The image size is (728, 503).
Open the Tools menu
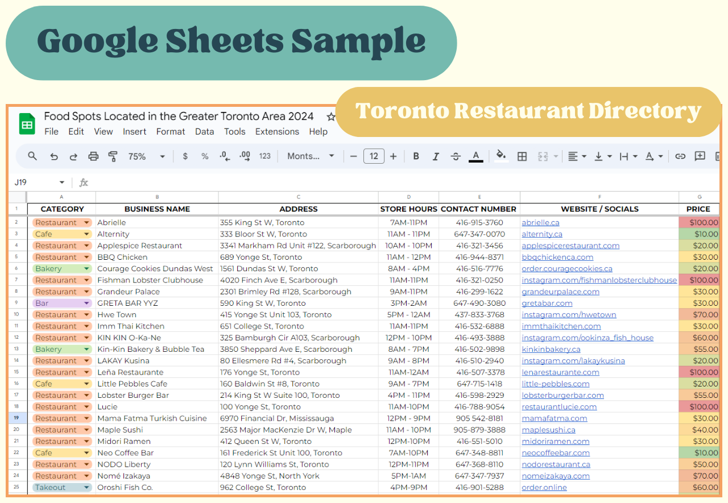[x=235, y=131]
